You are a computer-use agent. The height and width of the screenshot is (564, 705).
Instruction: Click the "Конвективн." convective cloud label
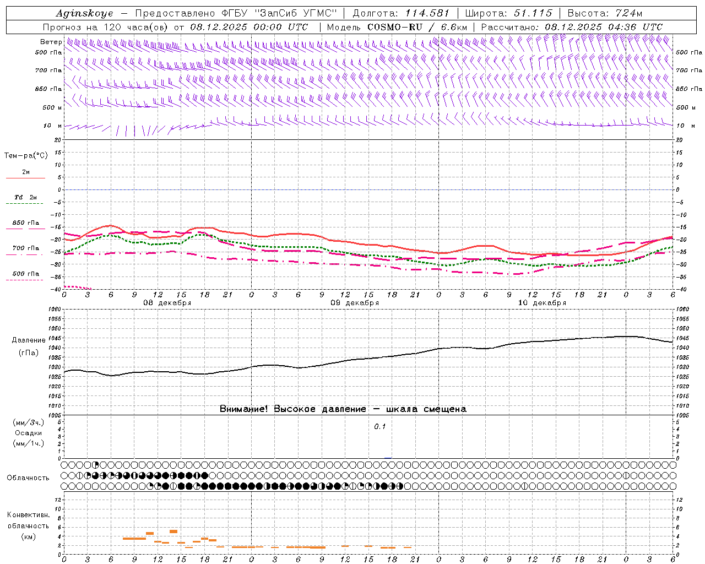pos(29,515)
